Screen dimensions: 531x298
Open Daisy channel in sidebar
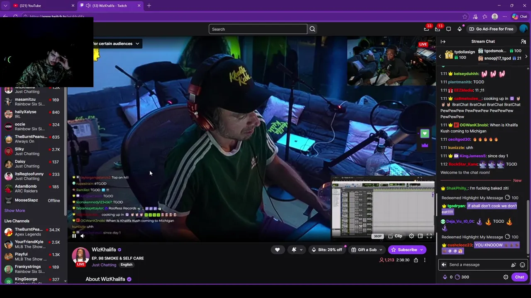pyautogui.click(x=32, y=164)
